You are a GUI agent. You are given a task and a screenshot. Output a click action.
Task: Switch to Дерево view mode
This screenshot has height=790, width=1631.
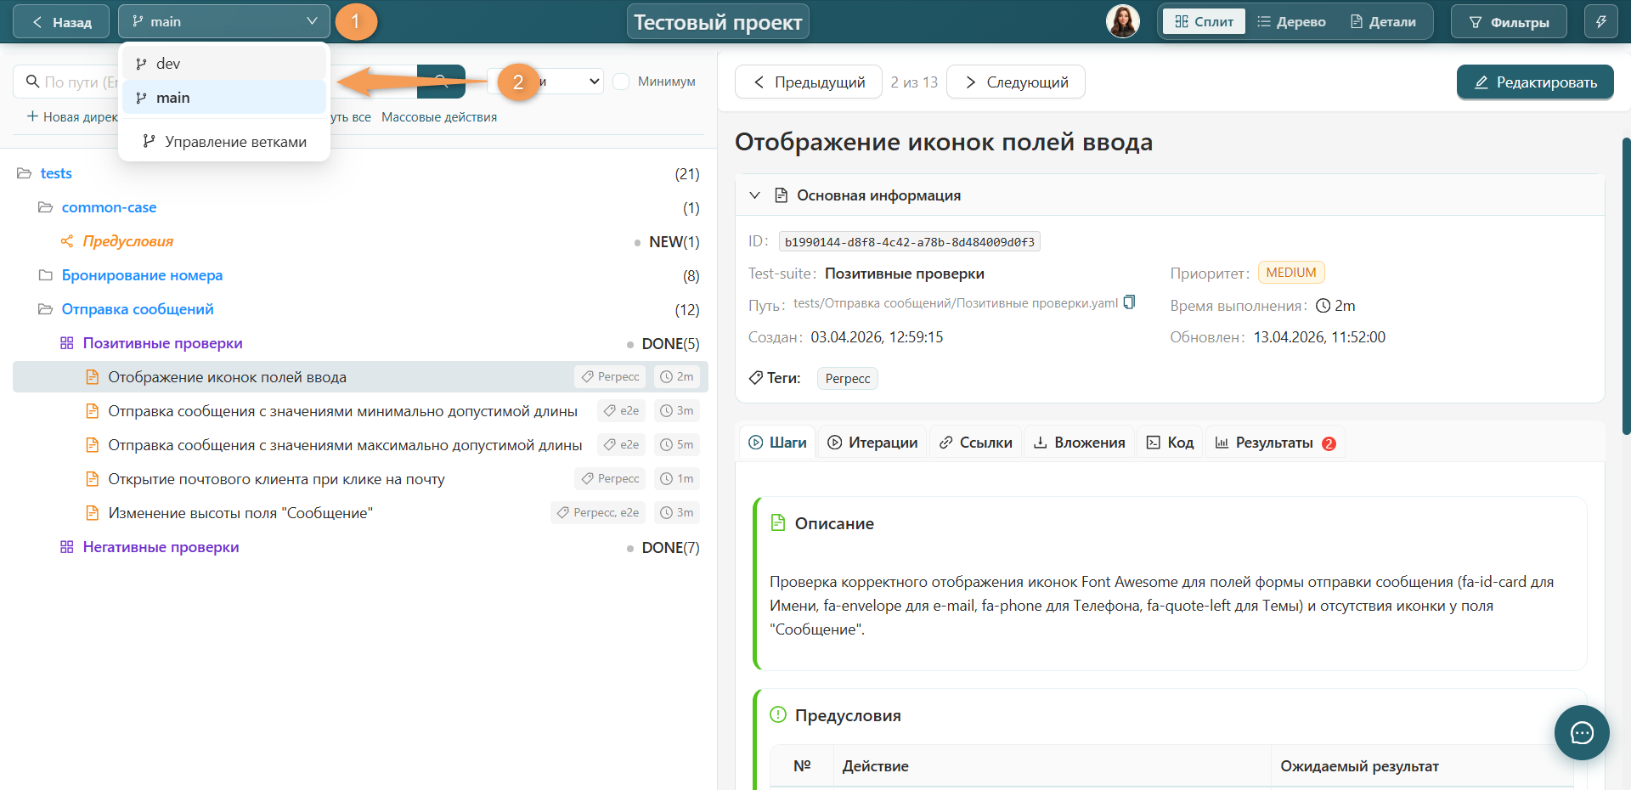pyautogui.click(x=1291, y=21)
